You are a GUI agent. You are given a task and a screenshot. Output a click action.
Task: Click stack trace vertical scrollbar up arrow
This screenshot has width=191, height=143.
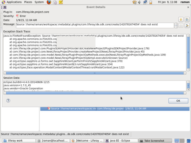coord(188,36)
